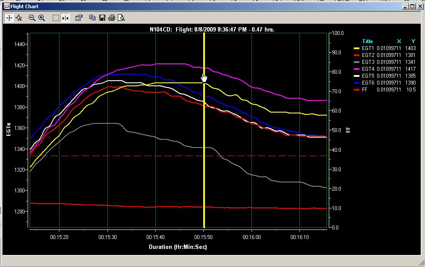The width and height of the screenshot is (425, 267).
Task: Click the 100.0 value on FF axis
Action: click(338, 33)
